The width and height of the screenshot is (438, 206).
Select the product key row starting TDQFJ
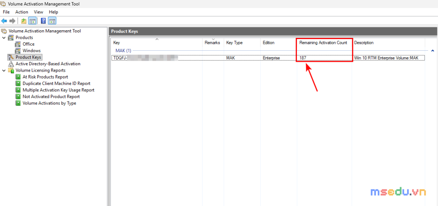(x=268, y=58)
